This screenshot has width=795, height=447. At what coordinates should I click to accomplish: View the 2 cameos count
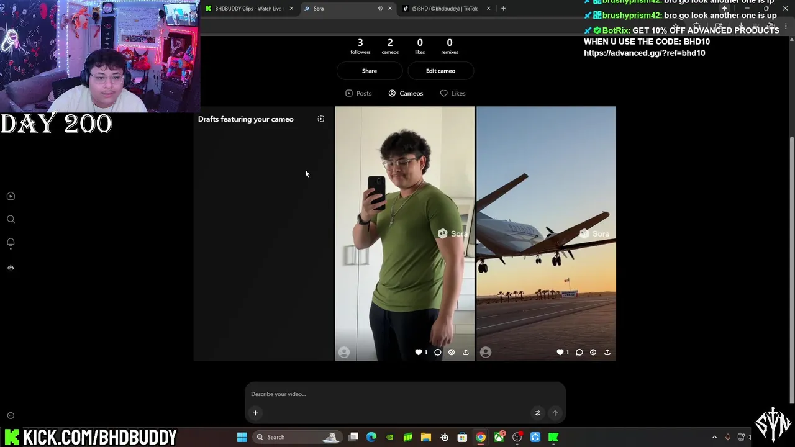coord(390,46)
